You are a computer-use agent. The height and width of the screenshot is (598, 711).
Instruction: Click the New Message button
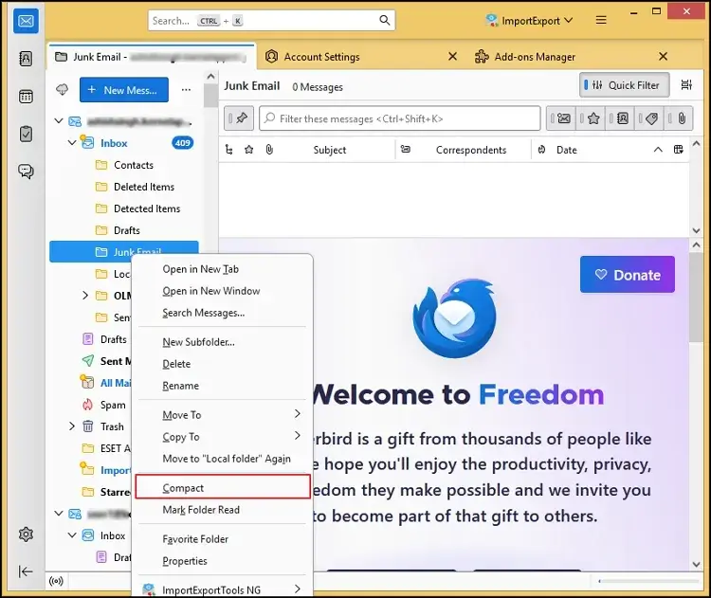[x=124, y=90]
